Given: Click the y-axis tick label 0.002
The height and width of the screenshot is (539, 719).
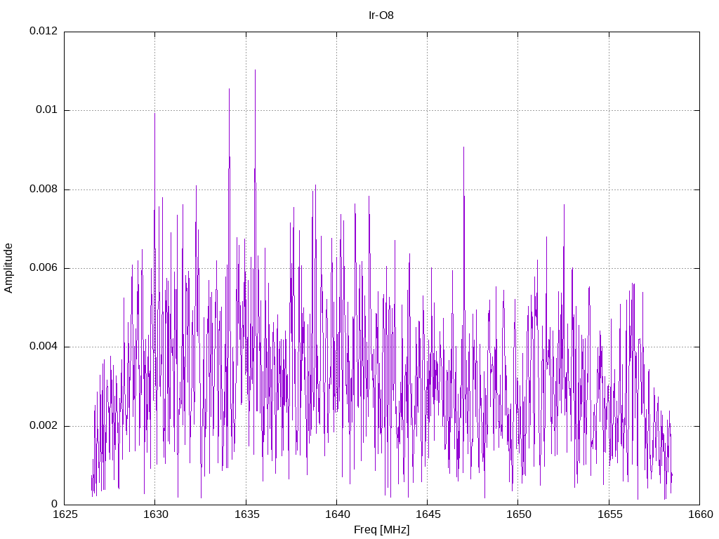Looking at the screenshot, I should [44, 426].
